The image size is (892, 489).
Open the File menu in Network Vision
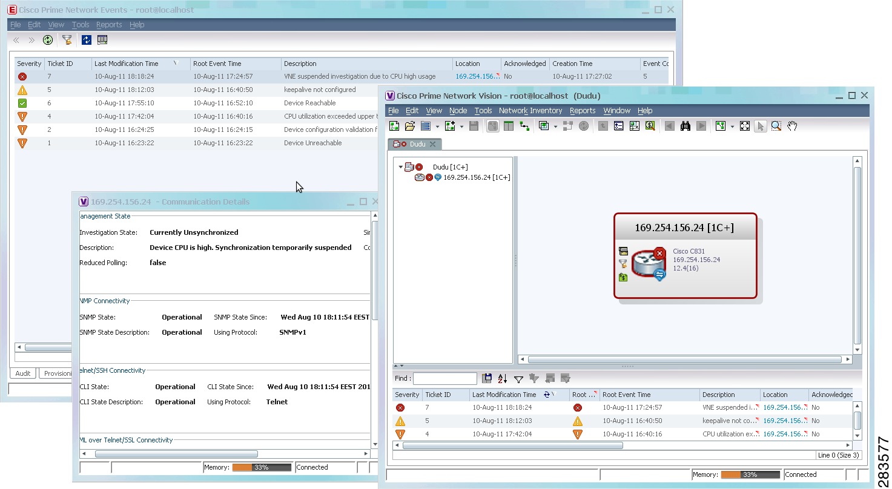[393, 111]
